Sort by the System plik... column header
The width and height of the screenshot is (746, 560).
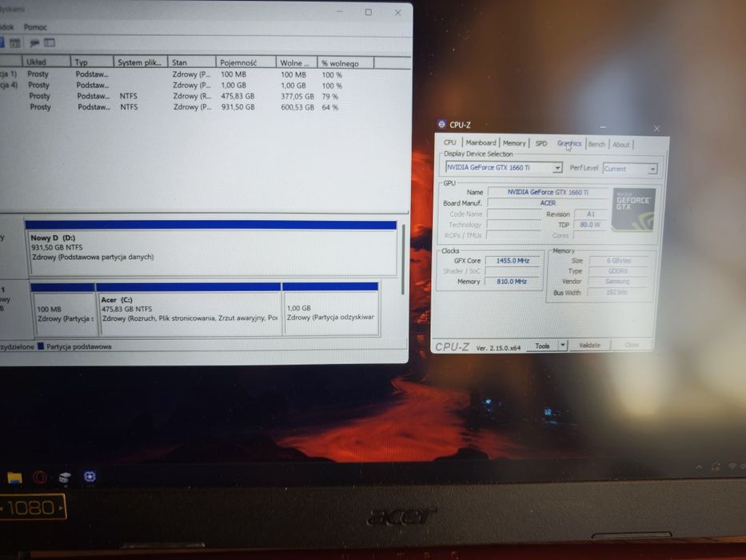pos(141,62)
